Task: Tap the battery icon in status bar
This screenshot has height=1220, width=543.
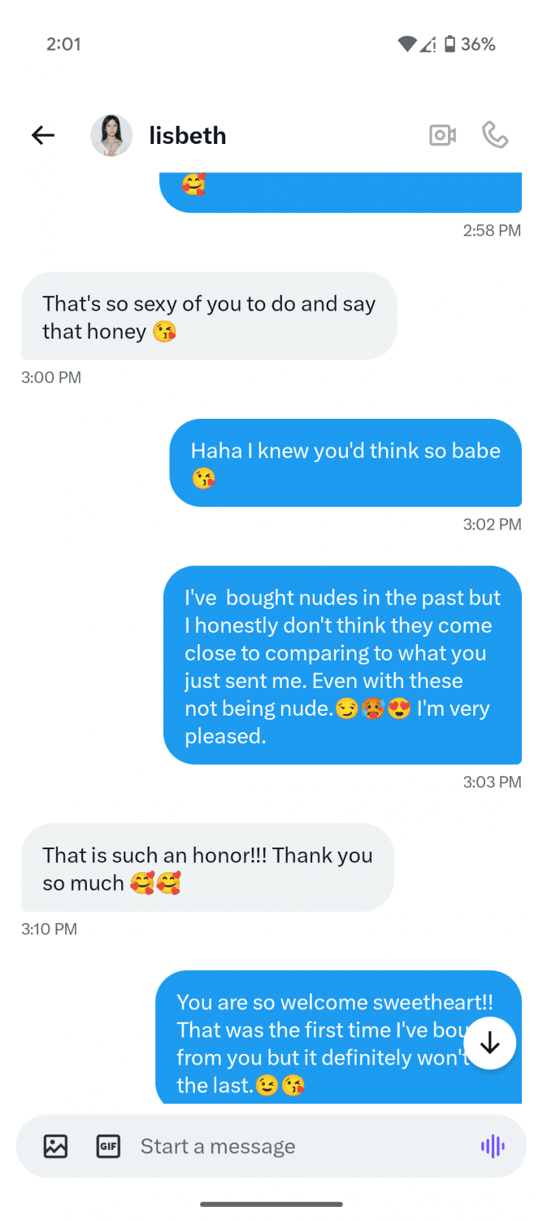Action: 450,44
